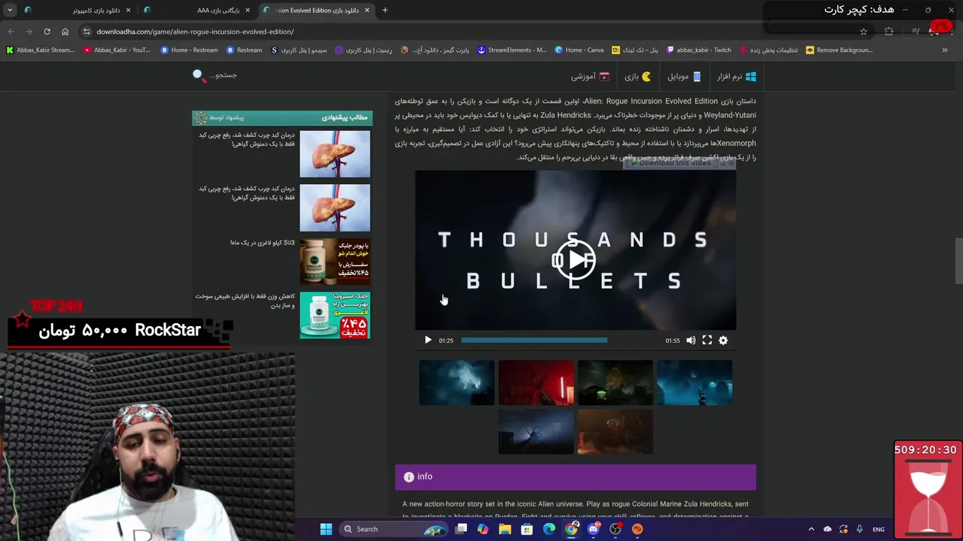The width and height of the screenshot is (963, 541).
Task: Open Microsoft Store from taskbar
Action: (x=527, y=529)
